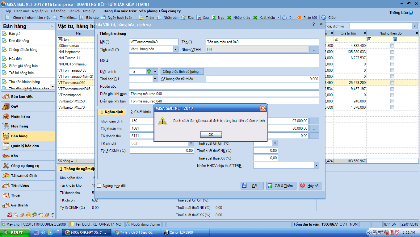Open Tiền lương module in sidebar

28,185
